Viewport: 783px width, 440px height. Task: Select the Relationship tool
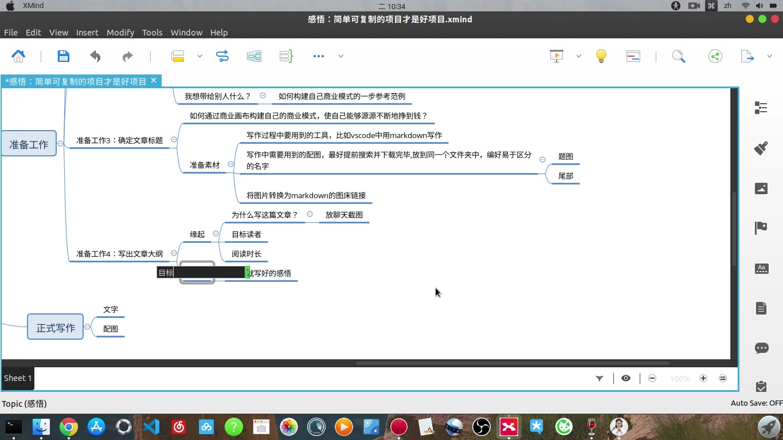222,56
